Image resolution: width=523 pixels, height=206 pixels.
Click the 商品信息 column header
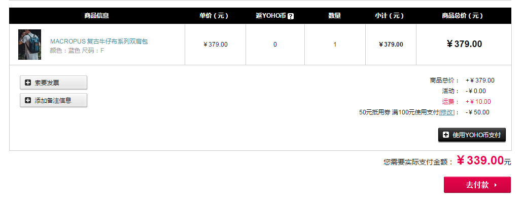(97, 16)
